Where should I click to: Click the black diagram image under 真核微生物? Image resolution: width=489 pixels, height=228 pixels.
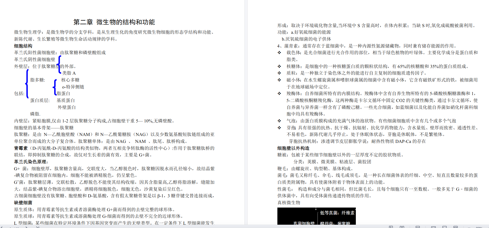316,216
